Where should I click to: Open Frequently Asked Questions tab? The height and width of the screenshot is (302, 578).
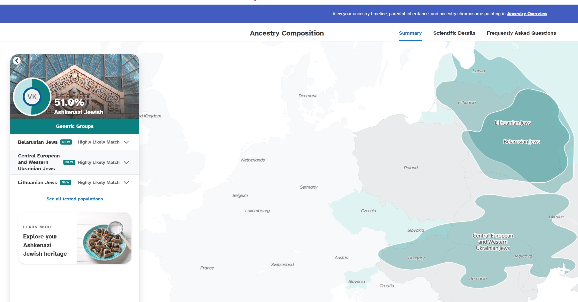pyautogui.click(x=521, y=33)
